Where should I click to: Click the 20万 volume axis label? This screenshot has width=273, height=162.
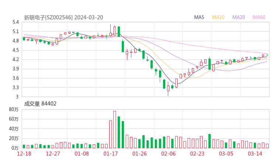[14, 138]
